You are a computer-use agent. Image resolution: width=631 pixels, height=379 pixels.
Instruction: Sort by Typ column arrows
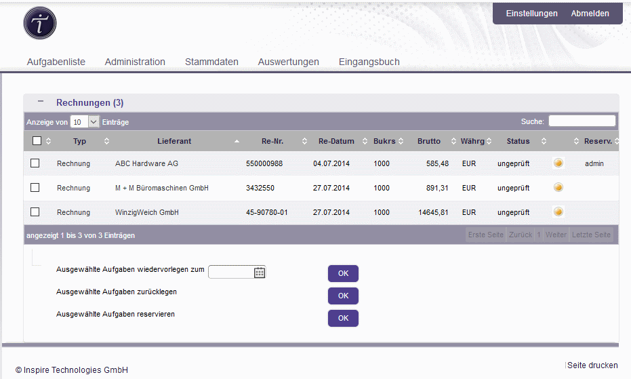pyautogui.click(x=106, y=141)
